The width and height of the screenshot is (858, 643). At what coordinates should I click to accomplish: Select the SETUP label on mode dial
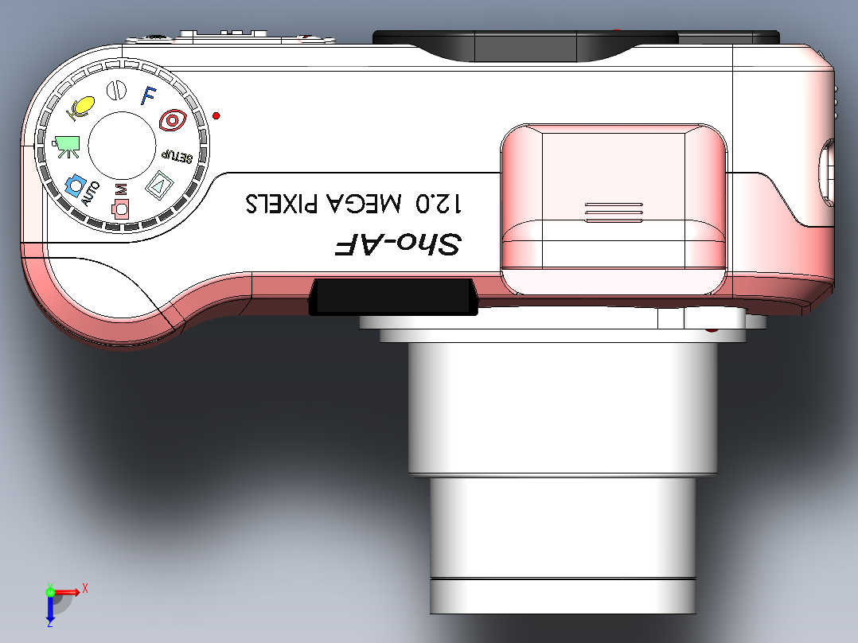coord(177,155)
